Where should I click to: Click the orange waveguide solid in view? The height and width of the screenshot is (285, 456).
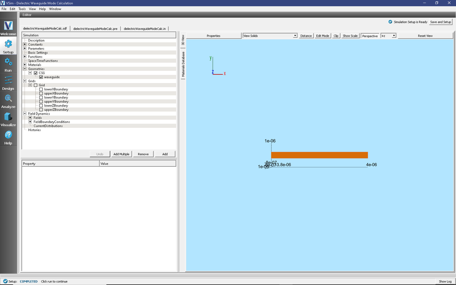tap(319, 155)
